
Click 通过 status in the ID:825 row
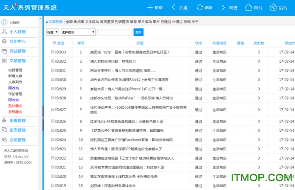pyautogui.click(x=198, y=130)
